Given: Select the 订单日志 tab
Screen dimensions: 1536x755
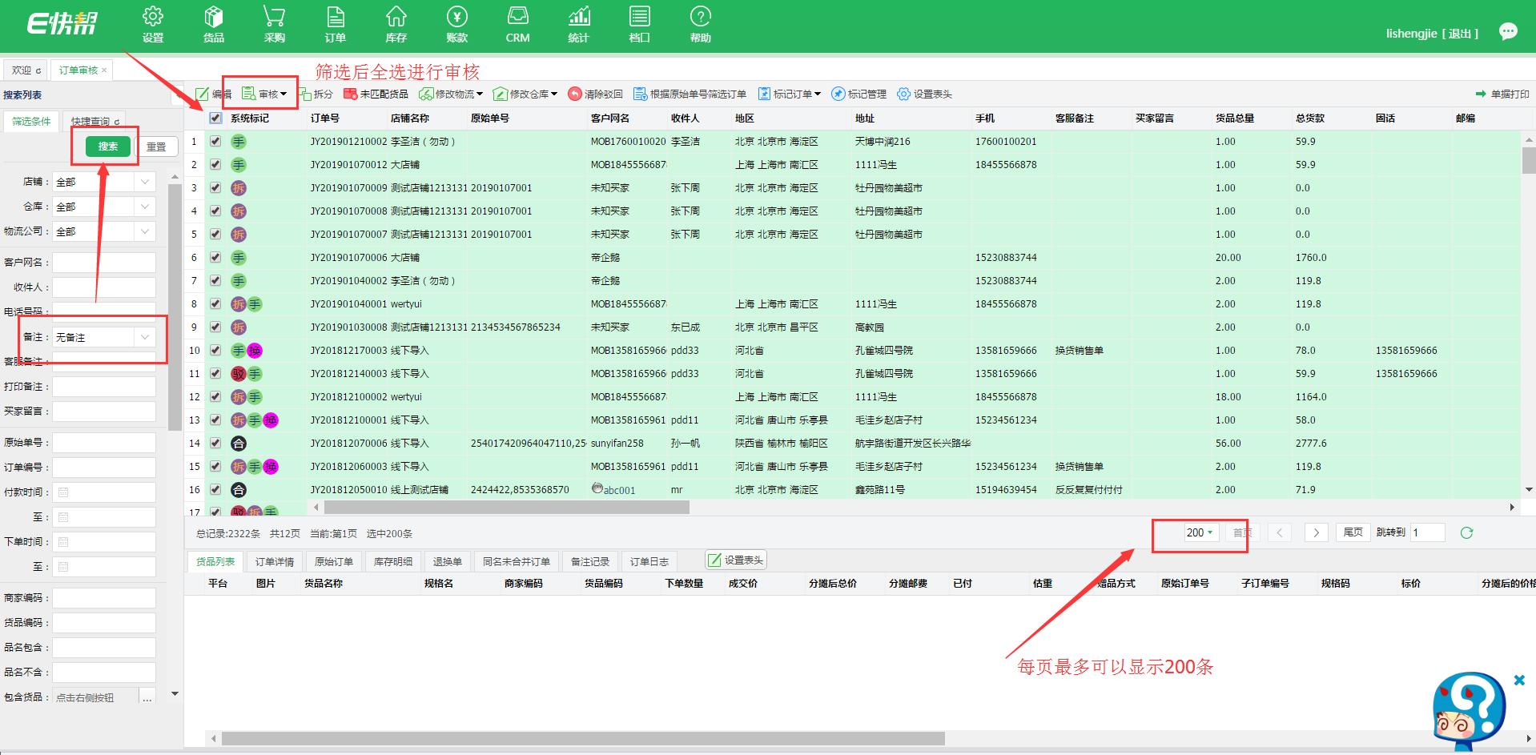Looking at the screenshot, I should [649, 561].
